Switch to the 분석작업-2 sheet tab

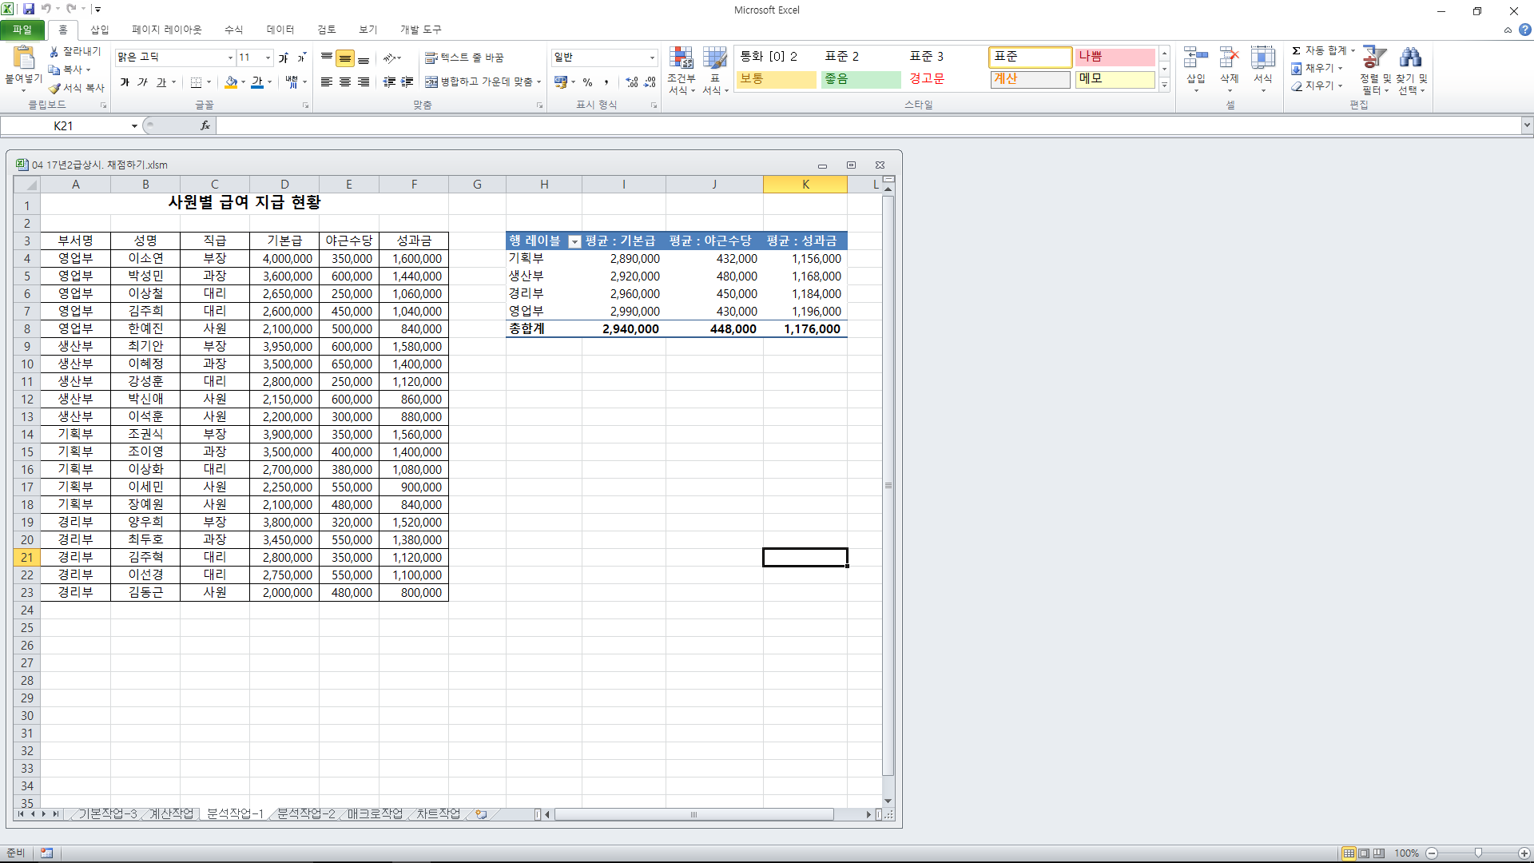306,814
